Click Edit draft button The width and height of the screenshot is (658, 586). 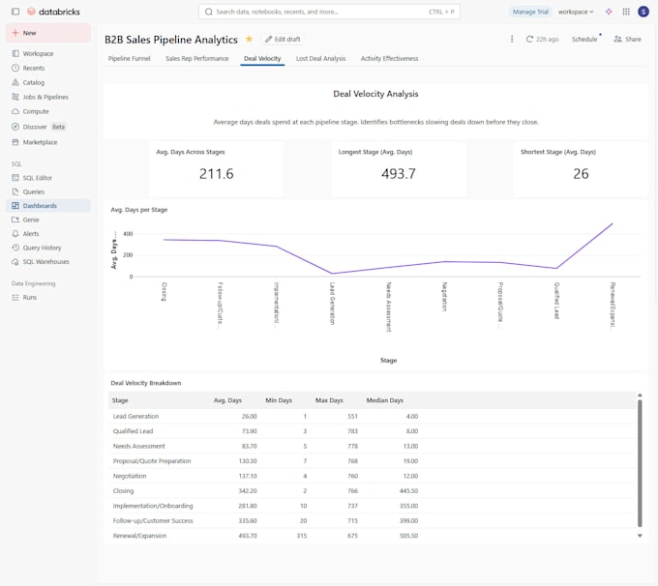(283, 39)
